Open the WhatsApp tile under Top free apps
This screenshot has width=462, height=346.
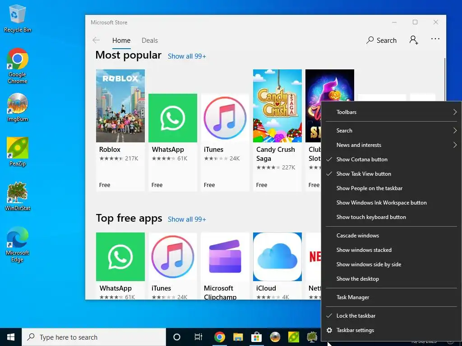120,266
